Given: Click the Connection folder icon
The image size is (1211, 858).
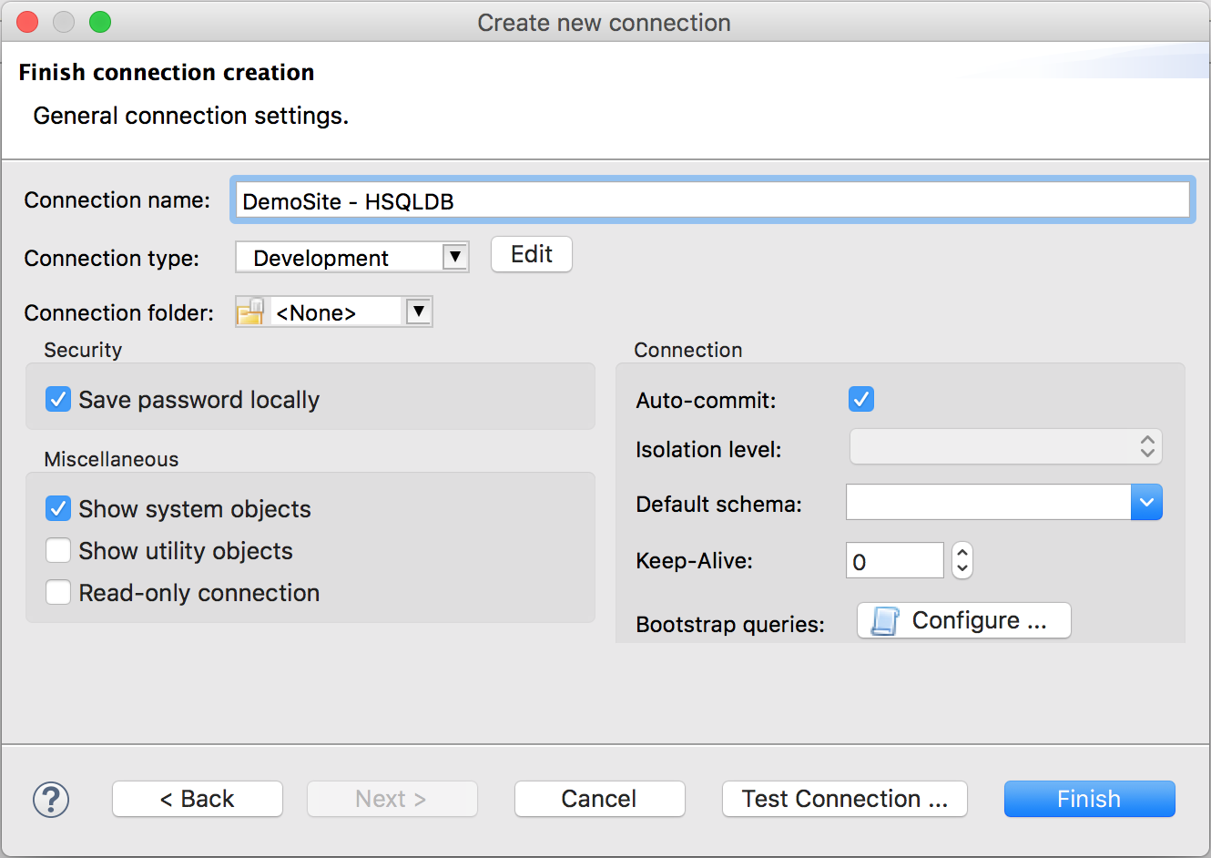Looking at the screenshot, I should pyautogui.click(x=250, y=312).
